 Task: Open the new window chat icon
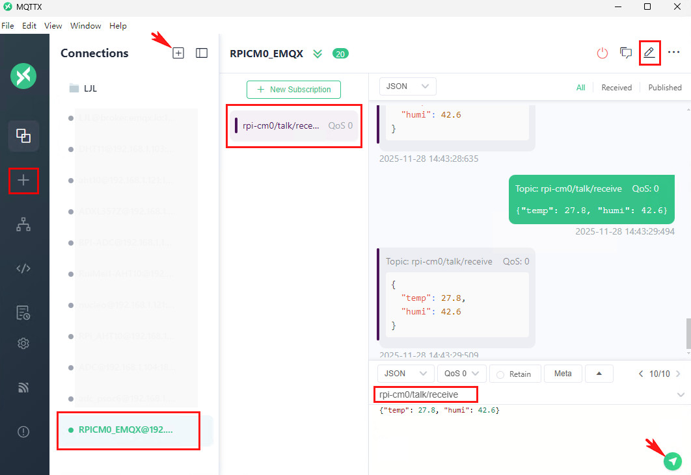point(626,53)
